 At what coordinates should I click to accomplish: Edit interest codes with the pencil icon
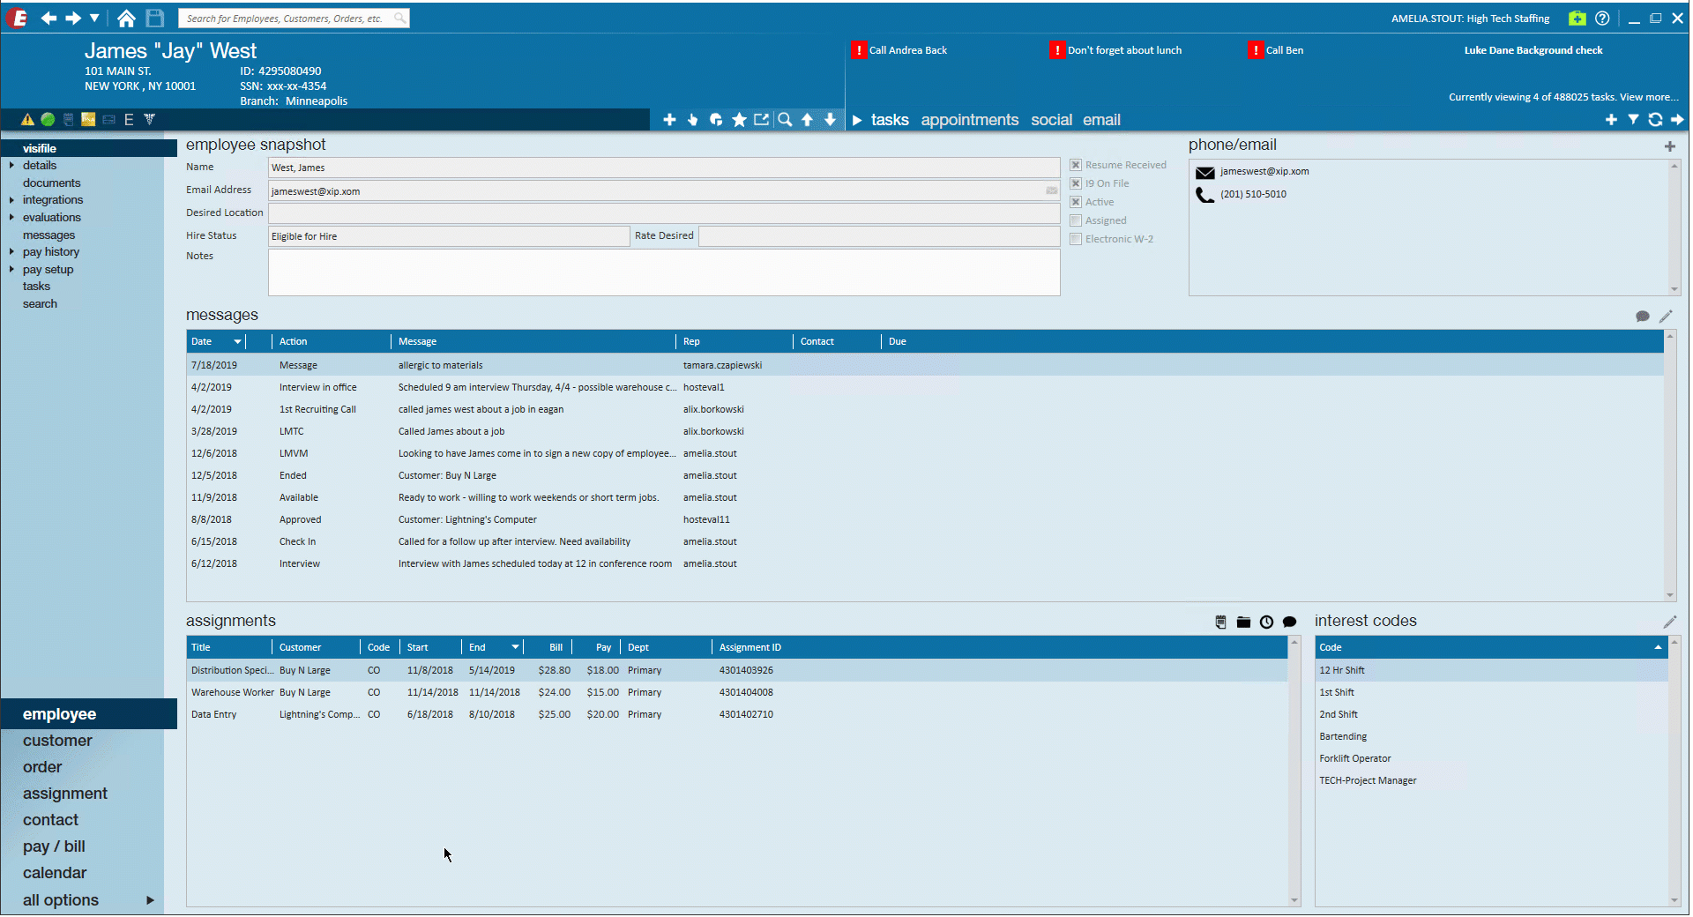click(x=1669, y=622)
